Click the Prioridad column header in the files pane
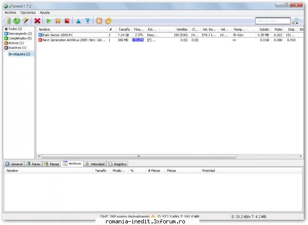 click(208, 170)
